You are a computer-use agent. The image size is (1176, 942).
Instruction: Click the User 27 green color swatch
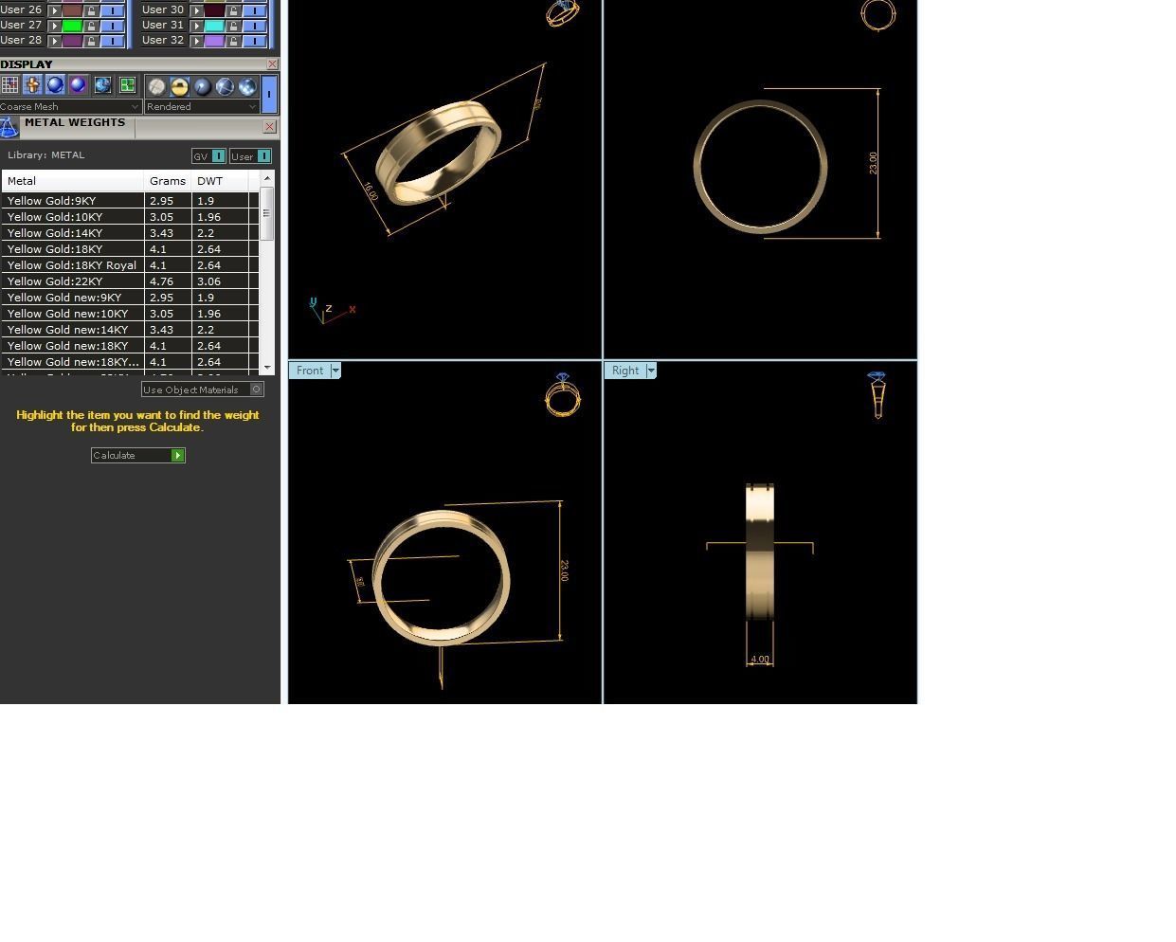72,26
